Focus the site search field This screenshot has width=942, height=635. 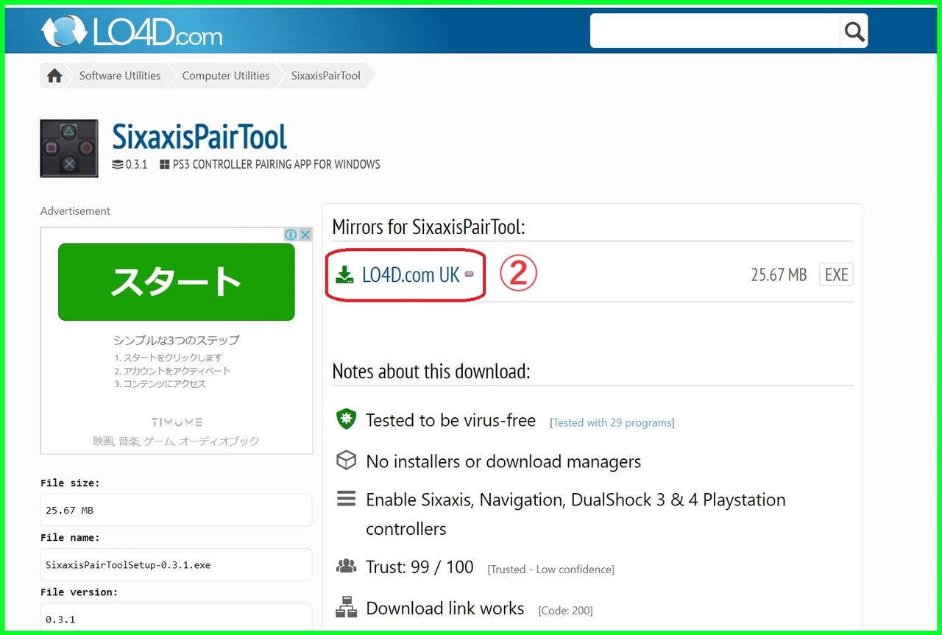(x=715, y=31)
